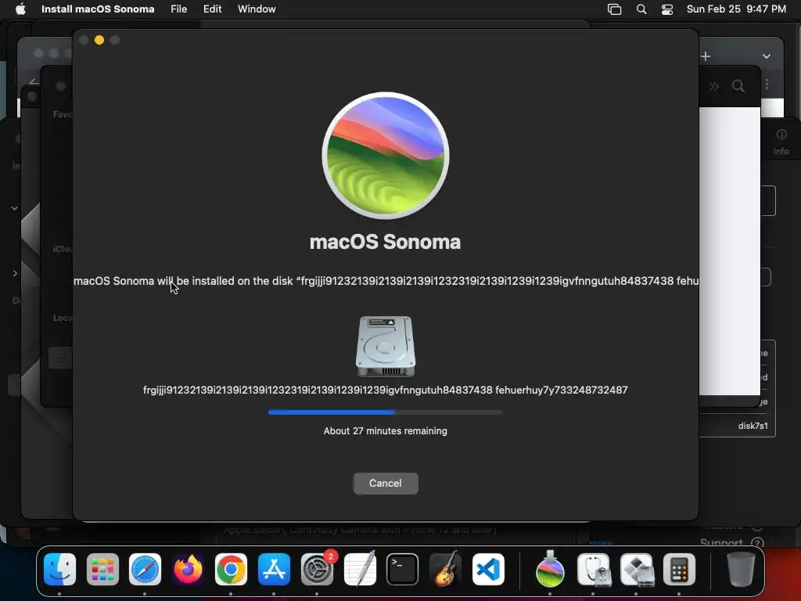Viewport: 801px width, 601px height.
Task: Click the macOS Sonoma logo image
Action: click(386, 156)
